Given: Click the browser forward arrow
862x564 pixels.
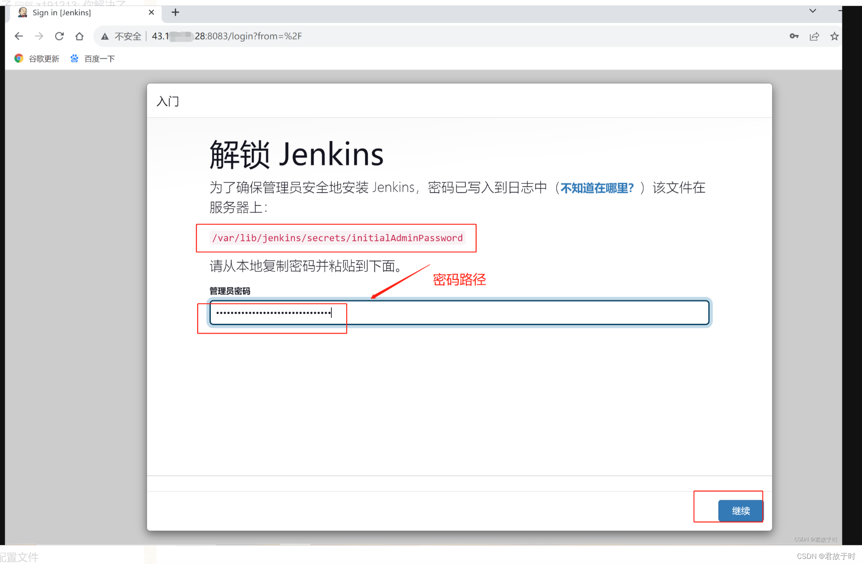Looking at the screenshot, I should tap(39, 36).
